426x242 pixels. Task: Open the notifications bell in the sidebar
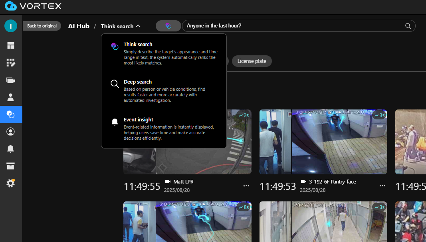[x=11, y=149]
